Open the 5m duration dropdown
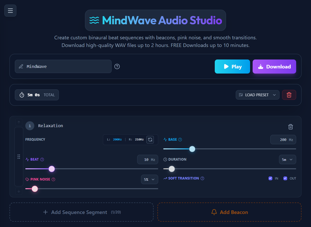The width and height of the screenshot is (311, 227). coord(287,160)
